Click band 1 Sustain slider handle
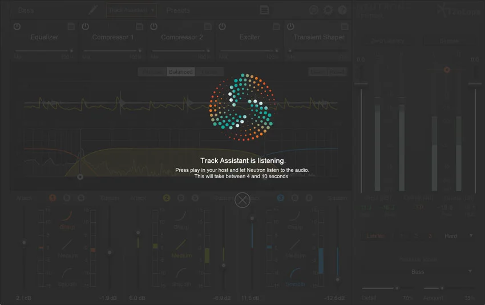Viewport: 485px width, 305px height. (x=110, y=252)
